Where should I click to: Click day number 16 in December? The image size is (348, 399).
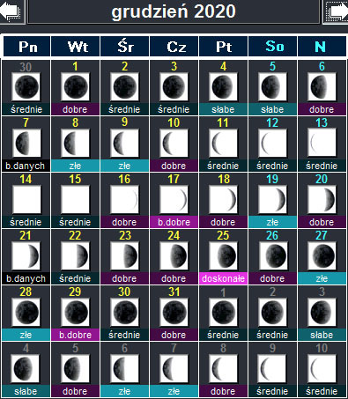[124, 179]
